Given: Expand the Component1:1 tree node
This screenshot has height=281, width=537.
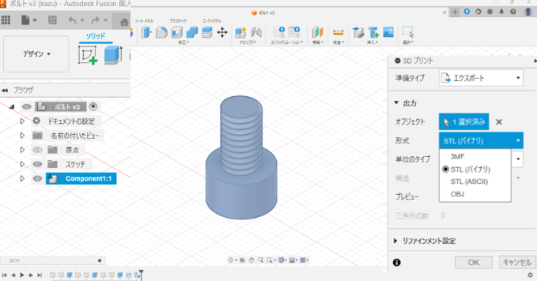Looking at the screenshot, I should 22,179.
